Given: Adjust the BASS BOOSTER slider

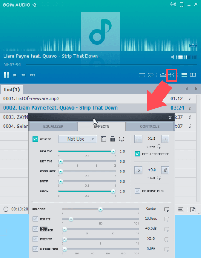Looking at the screenshot, I should [x=100, y=229].
